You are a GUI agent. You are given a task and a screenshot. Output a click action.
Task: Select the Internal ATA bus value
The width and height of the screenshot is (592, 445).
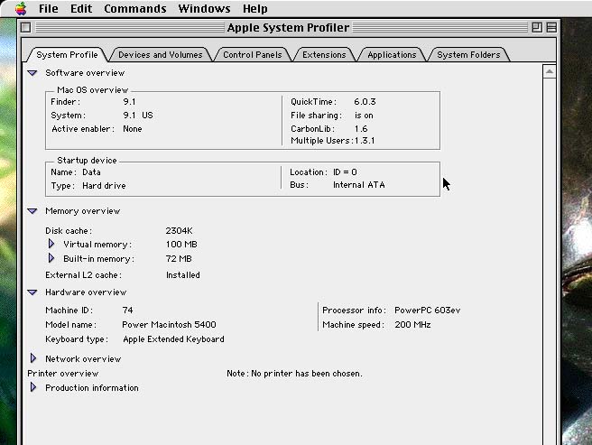click(358, 185)
